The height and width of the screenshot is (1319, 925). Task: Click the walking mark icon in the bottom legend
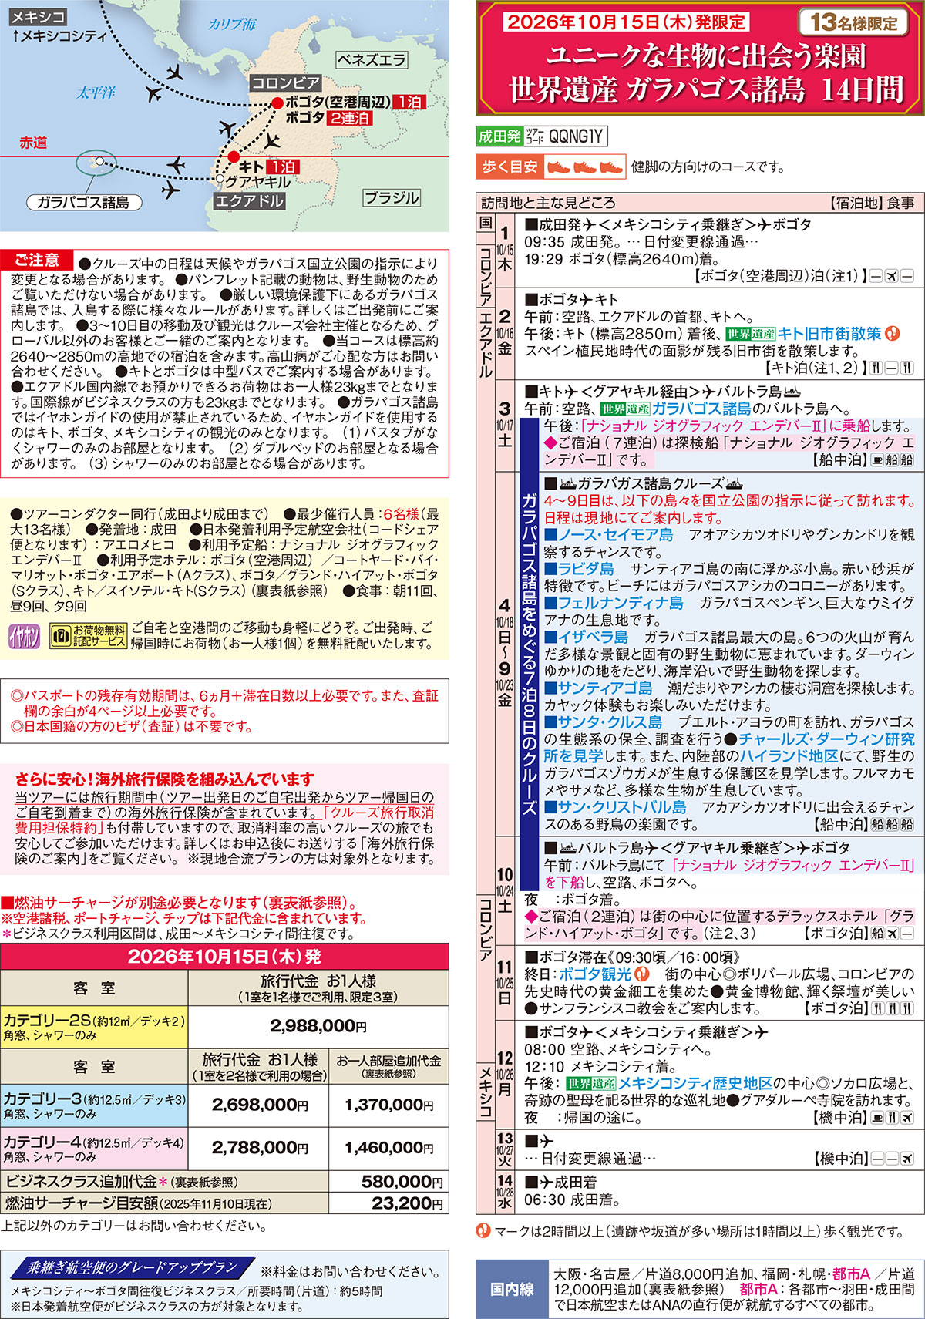tap(484, 1230)
